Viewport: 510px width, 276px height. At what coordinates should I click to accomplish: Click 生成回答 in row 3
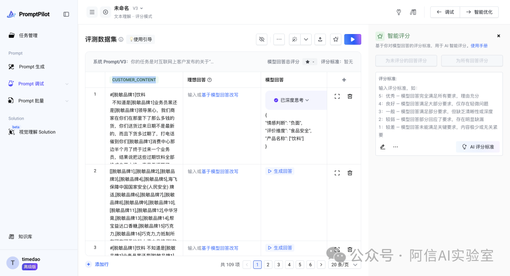click(280, 248)
